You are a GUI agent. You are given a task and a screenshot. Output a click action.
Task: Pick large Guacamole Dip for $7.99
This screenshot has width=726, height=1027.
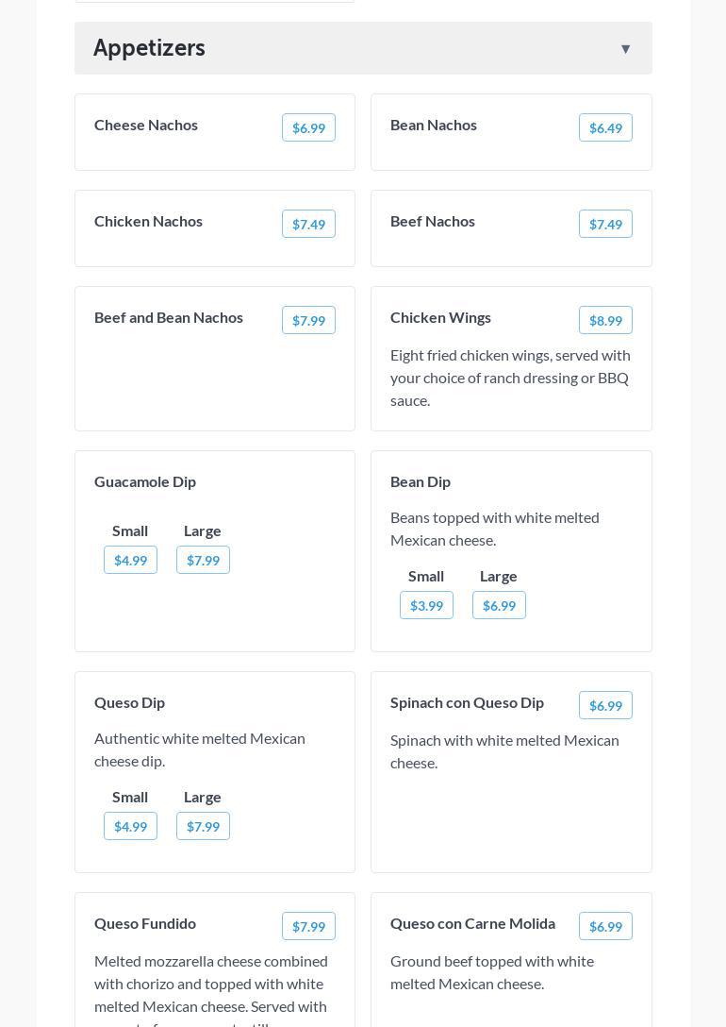[203, 561]
